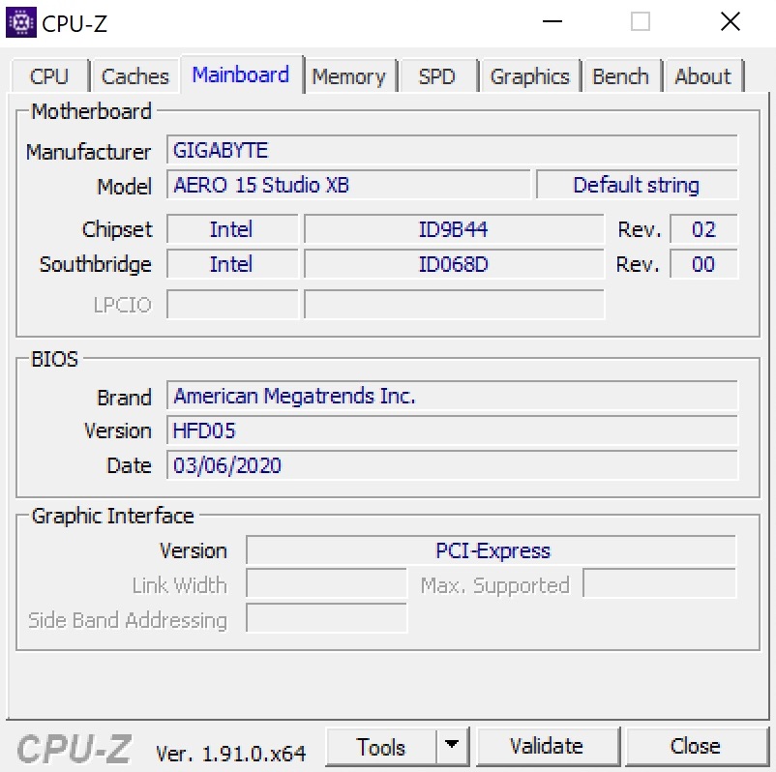The height and width of the screenshot is (772, 776).
Task: Go to the Memory tab
Action: click(349, 76)
